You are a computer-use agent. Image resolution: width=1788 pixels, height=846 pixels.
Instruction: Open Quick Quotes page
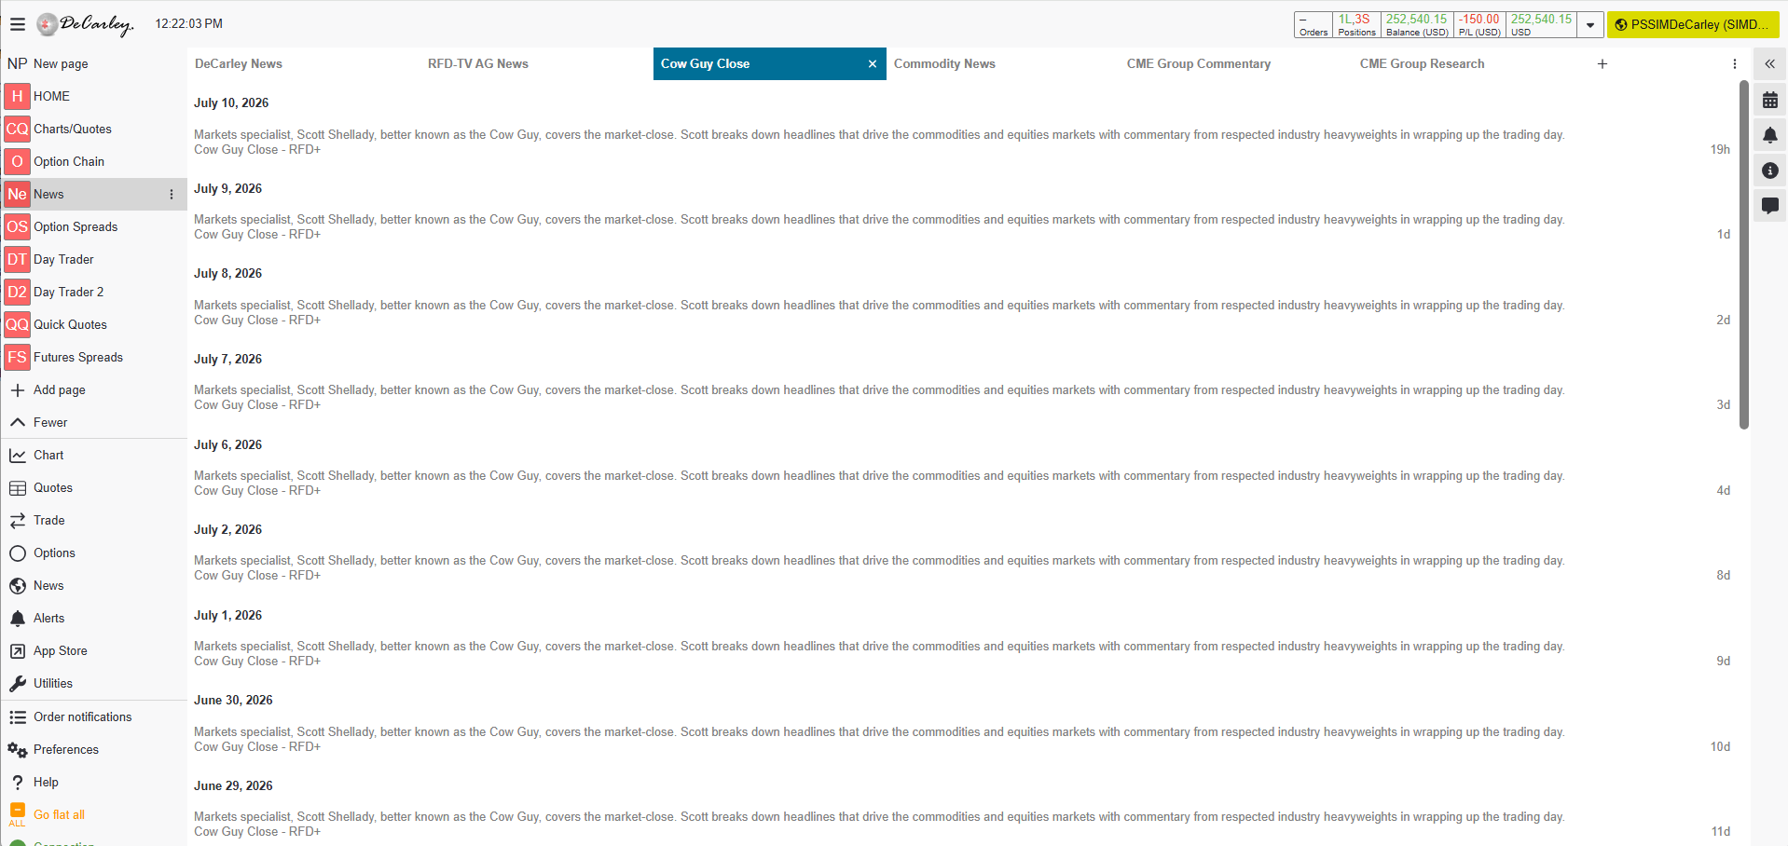(x=94, y=324)
